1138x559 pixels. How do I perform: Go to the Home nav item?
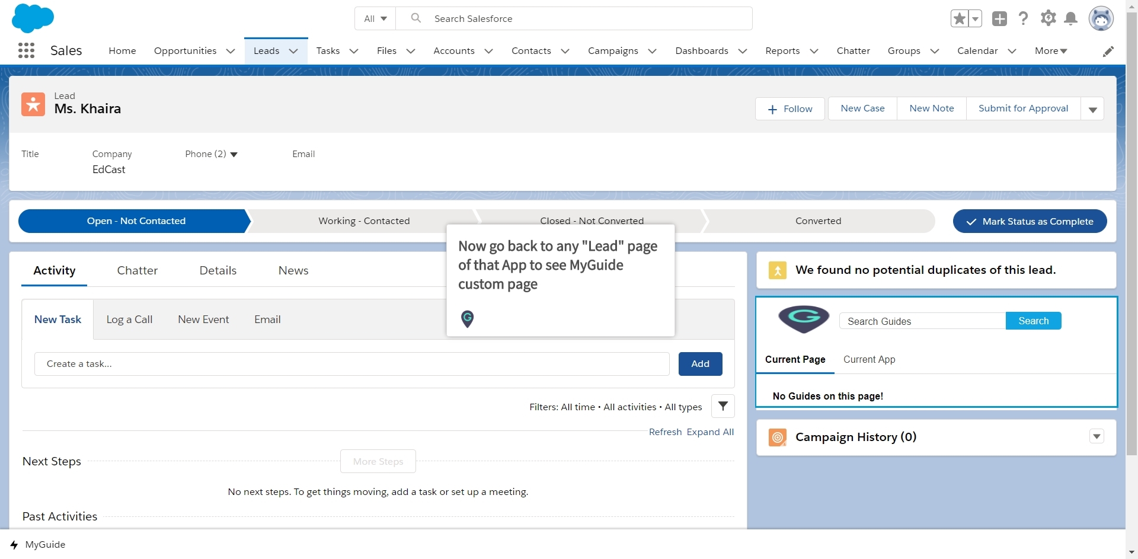tap(122, 51)
